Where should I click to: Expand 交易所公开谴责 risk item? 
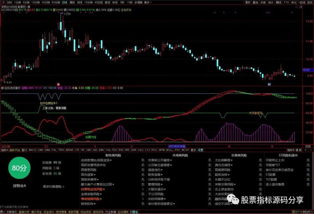(160, 160)
